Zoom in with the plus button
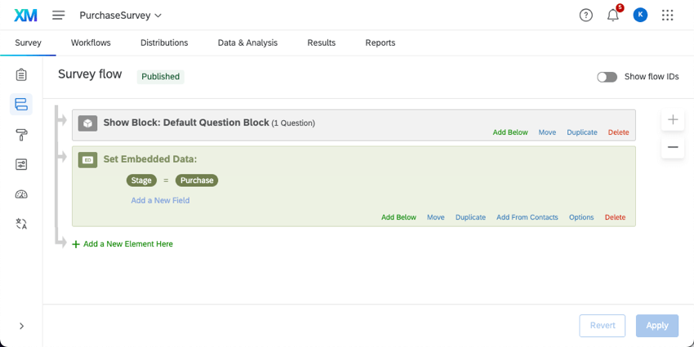This screenshot has width=694, height=347. (x=673, y=120)
